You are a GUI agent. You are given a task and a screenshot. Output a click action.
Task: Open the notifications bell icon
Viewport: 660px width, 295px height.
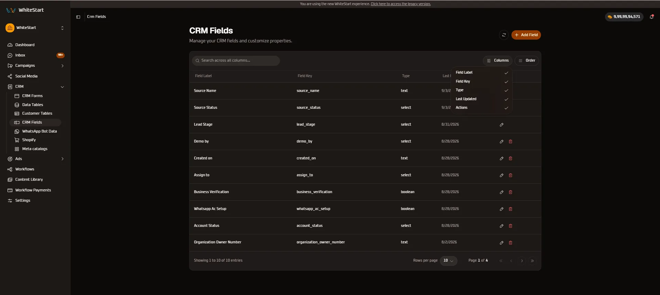[651, 17]
